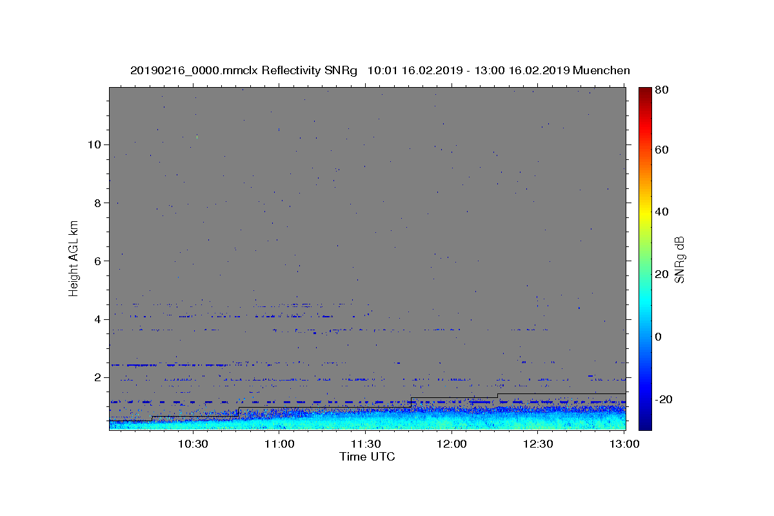Click the 12:00 time tick label
Viewport: 774px width, 516px height.
click(x=452, y=444)
